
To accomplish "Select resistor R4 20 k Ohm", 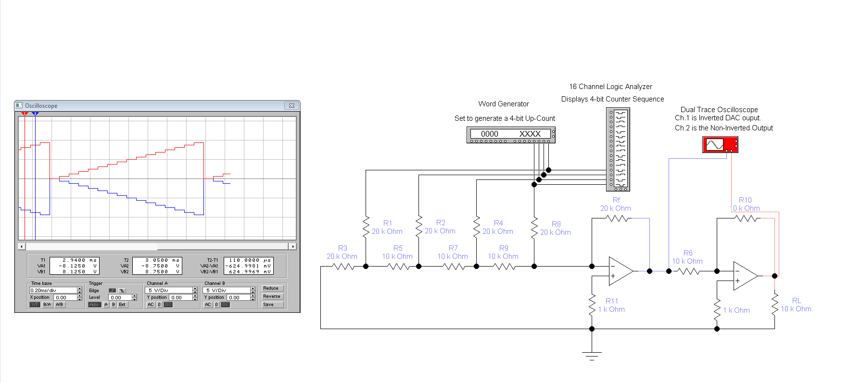I will [477, 227].
